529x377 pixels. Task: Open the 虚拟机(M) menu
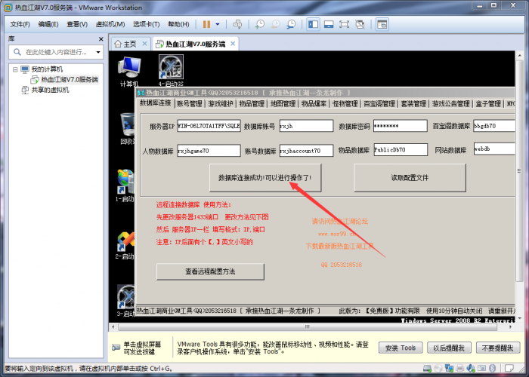(x=110, y=24)
